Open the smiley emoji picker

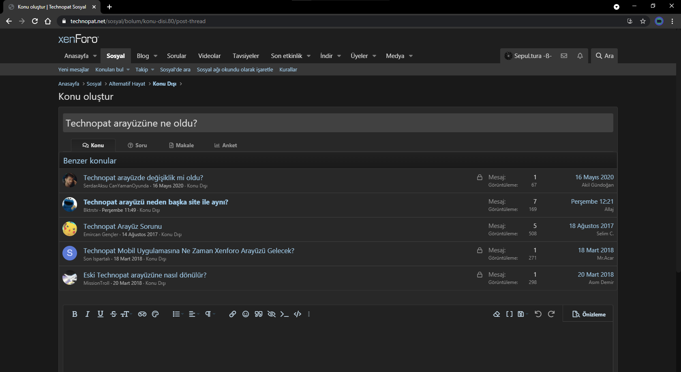(246, 314)
